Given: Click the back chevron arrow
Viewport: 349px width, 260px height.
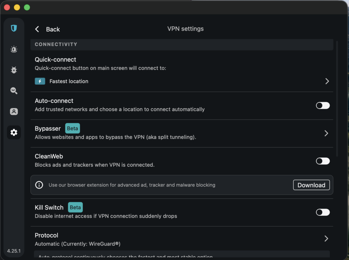Looking at the screenshot, I should click(x=37, y=29).
